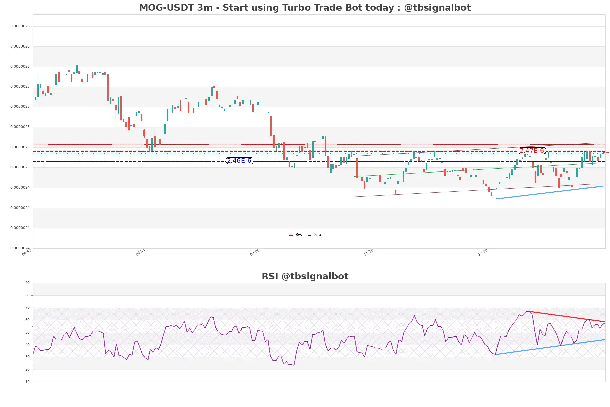Image resolution: width=610 pixels, height=407 pixels.
Task: Click the red Res legend color marker
Action: (x=291, y=235)
